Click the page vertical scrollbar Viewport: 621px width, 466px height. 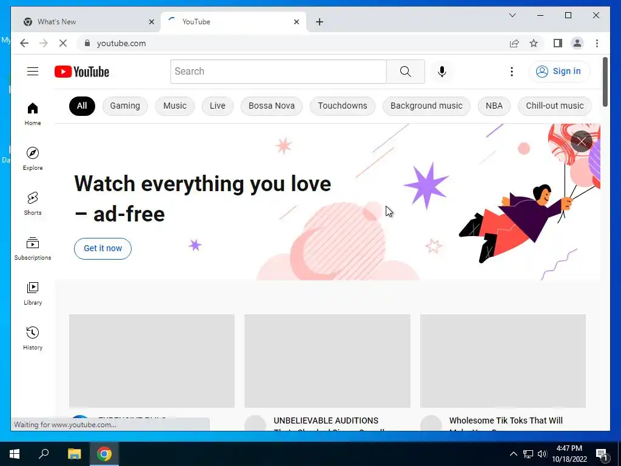[x=605, y=82]
